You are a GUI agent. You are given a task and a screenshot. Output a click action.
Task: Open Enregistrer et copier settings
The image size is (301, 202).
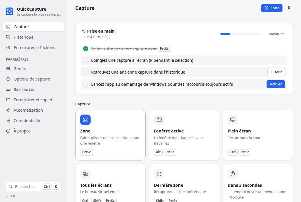[33, 100]
